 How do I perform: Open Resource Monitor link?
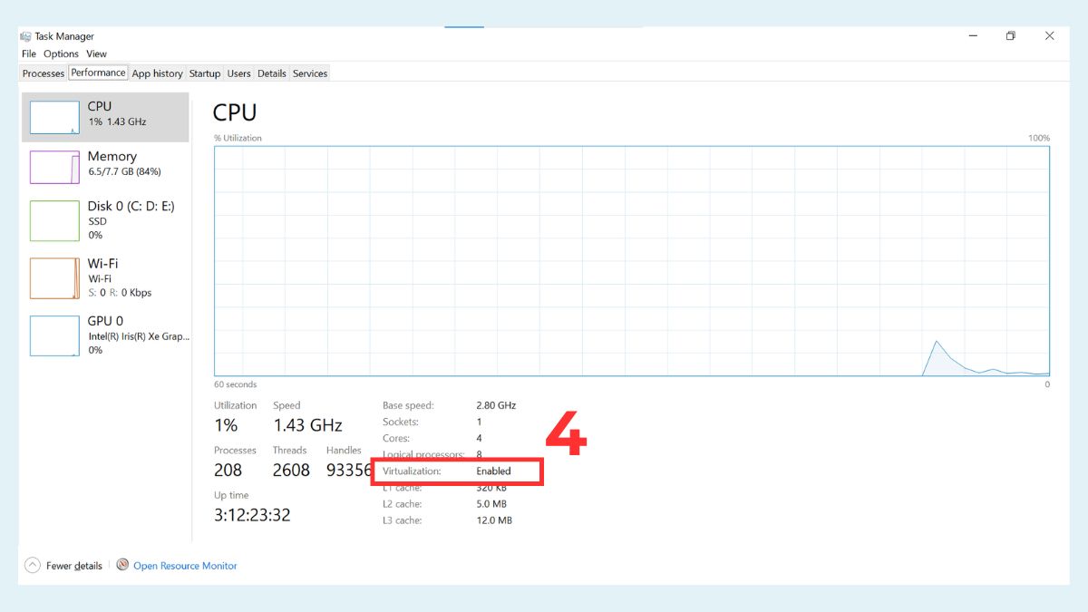[x=185, y=566]
